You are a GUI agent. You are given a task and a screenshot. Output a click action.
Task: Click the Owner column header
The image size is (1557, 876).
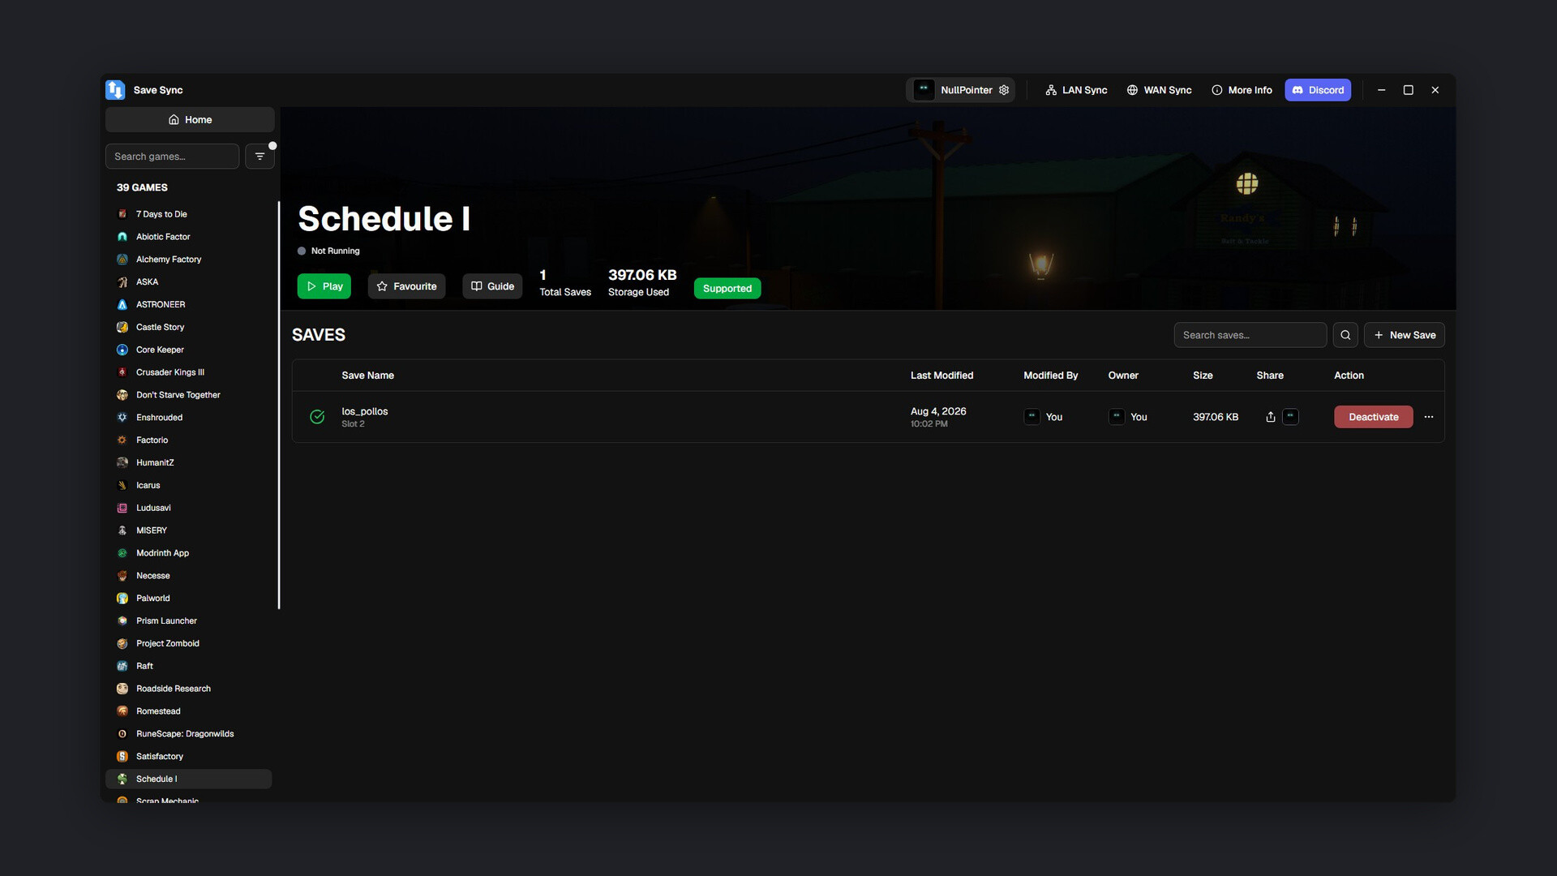pyautogui.click(x=1123, y=376)
